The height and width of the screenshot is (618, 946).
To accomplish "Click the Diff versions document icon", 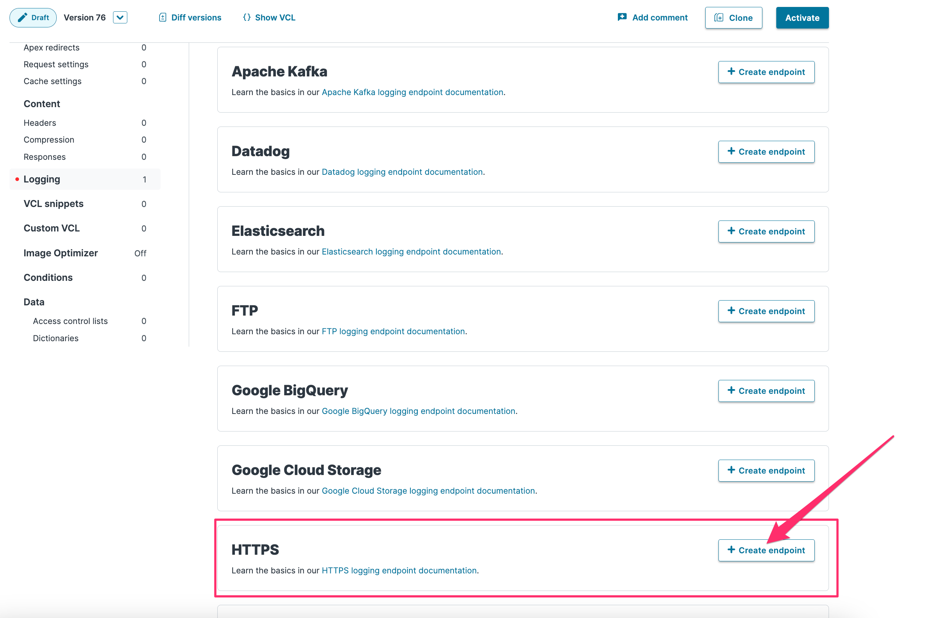I will (162, 18).
